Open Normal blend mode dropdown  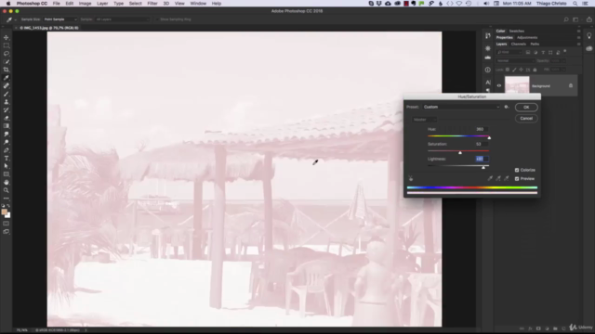tap(515, 60)
